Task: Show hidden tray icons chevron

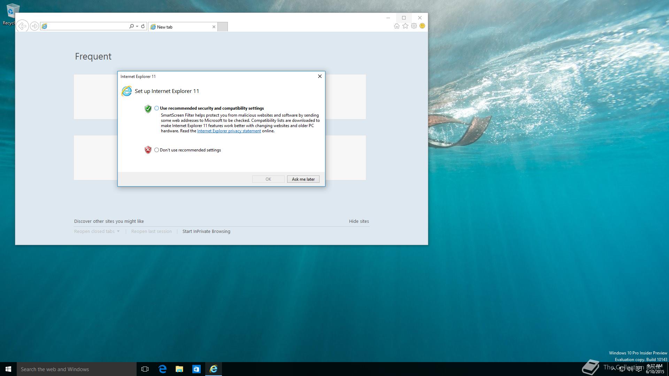Action: click(613, 369)
